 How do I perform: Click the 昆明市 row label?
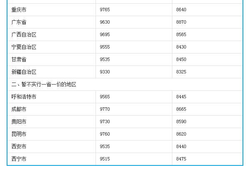19,134
